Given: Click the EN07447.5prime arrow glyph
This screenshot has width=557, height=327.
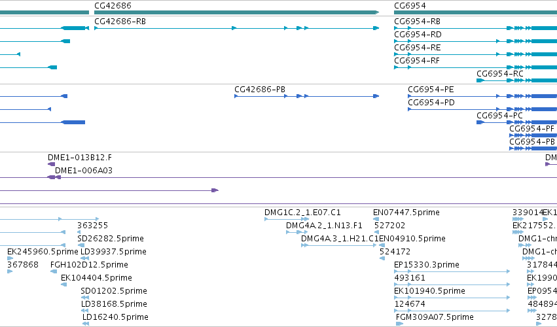Looking at the screenshot, I should click(376, 219).
